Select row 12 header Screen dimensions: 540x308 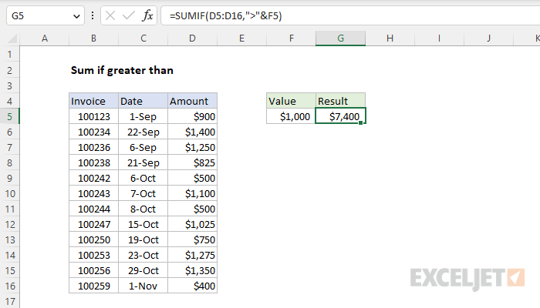(9, 224)
